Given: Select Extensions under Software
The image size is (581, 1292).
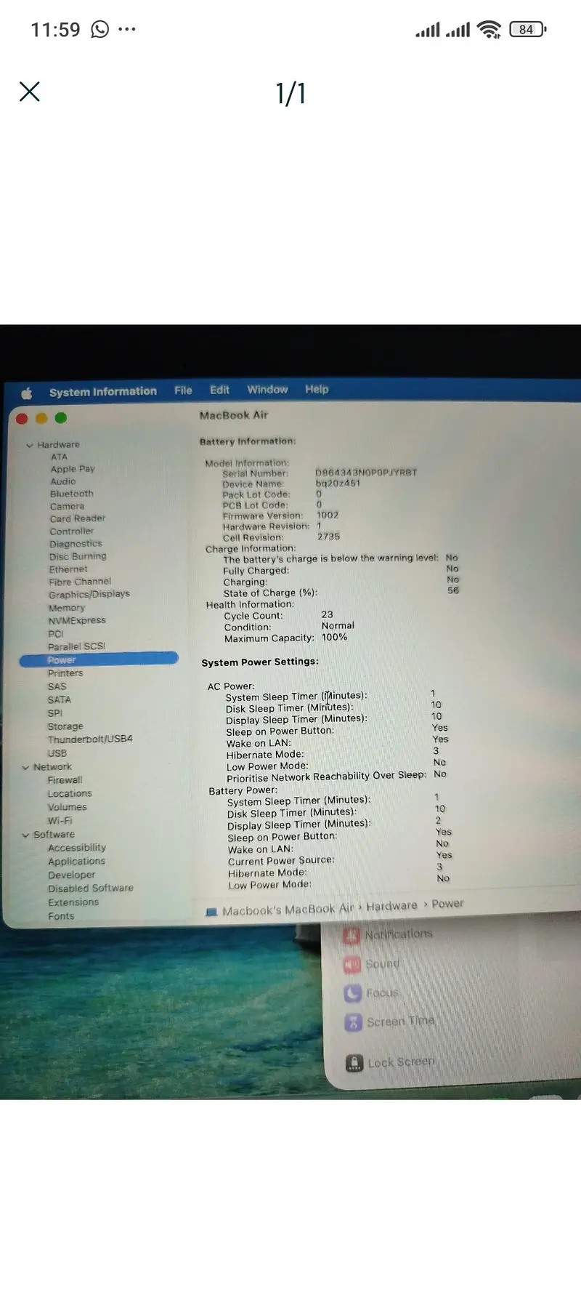Looking at the screenshot, I should tap(73, 902).
